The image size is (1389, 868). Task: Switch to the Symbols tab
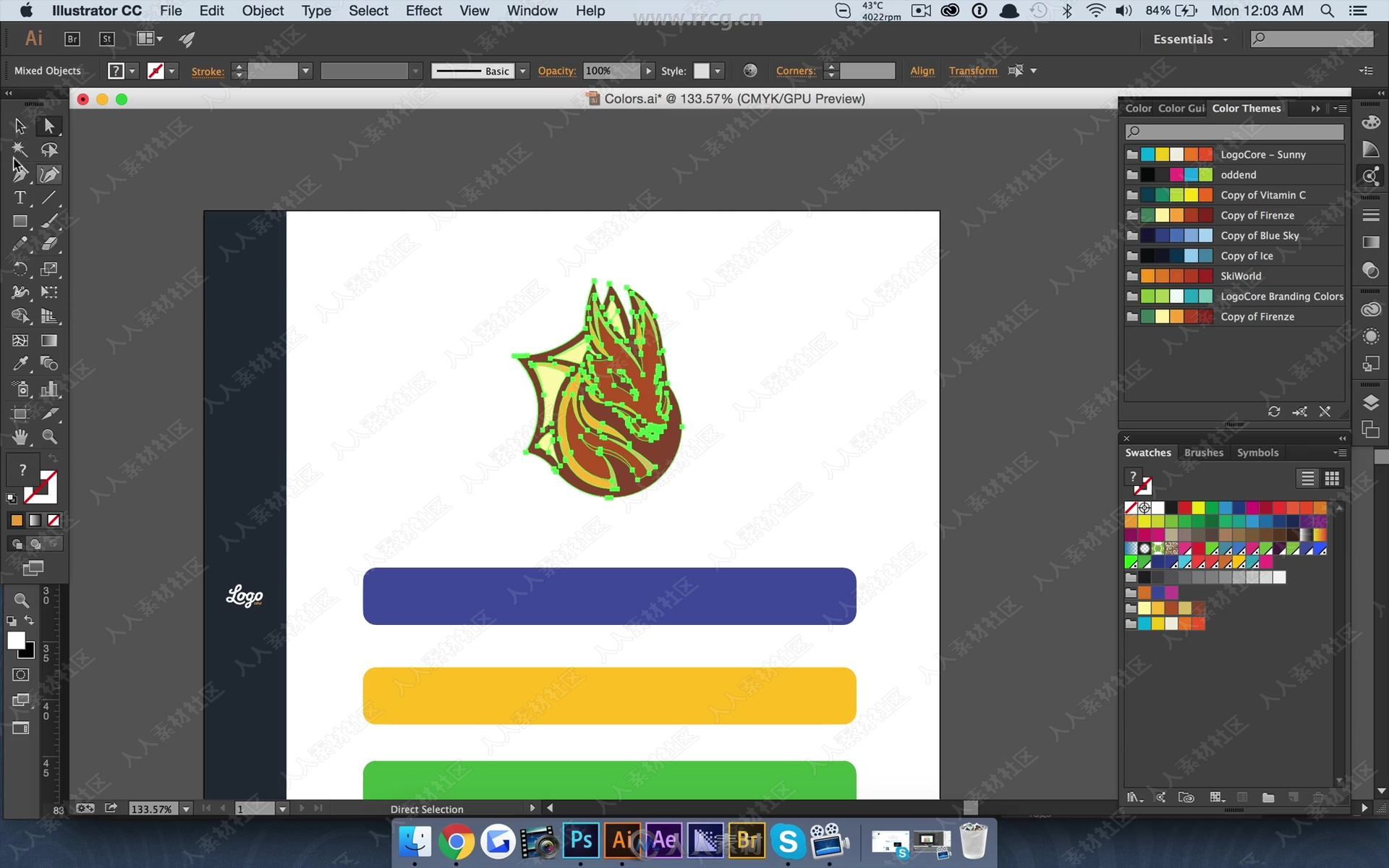pyautogui.click(x=1257, y=452)
